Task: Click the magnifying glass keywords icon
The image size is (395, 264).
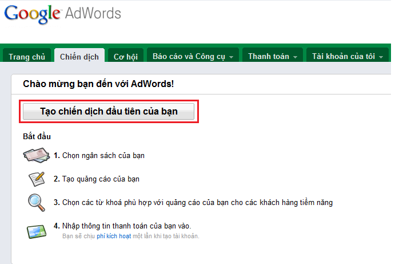Action: pyautogui.click(x=37, y=202)
